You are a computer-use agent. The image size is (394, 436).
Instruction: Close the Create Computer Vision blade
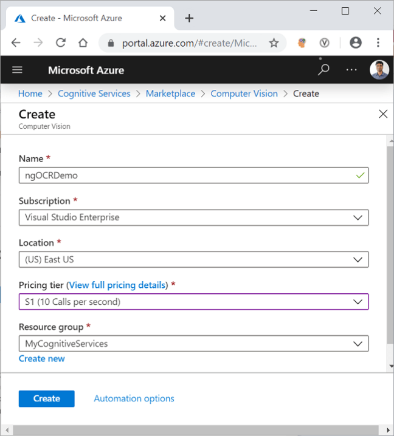[x=383, y=114]
